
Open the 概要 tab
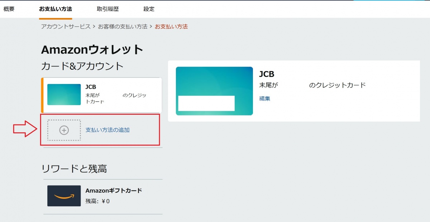point(9,9)
